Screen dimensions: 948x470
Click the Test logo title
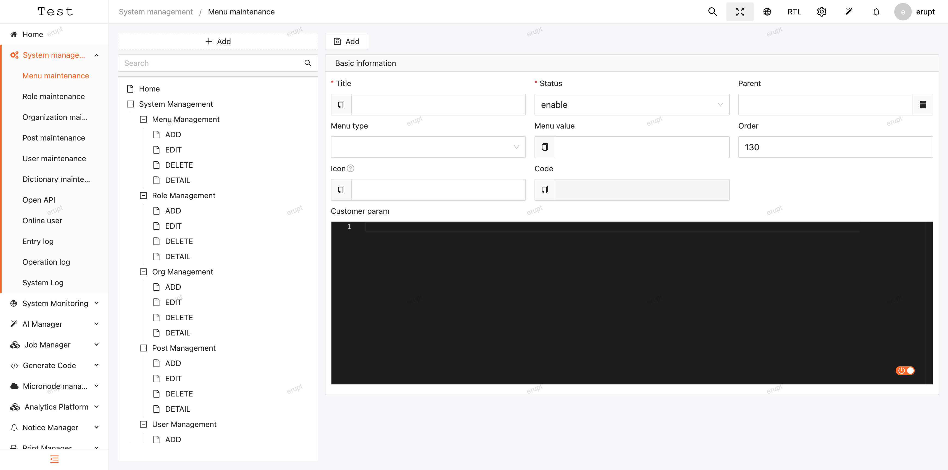[55, 12]
